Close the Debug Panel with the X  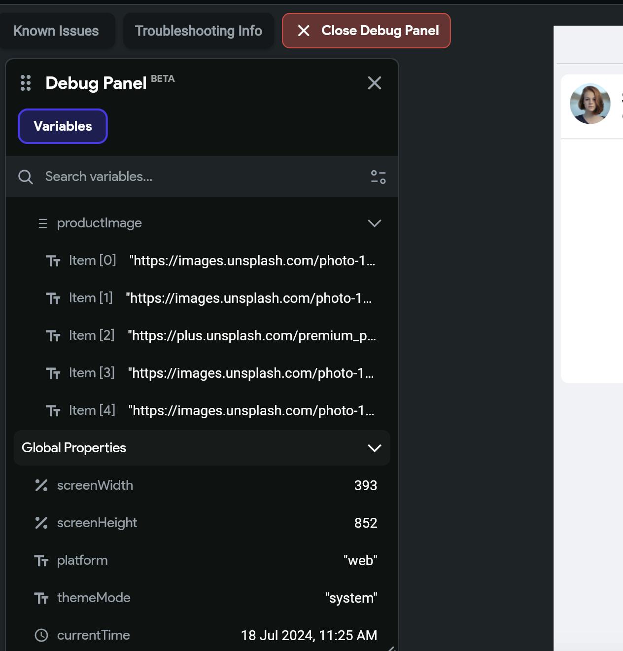[375, 83]
